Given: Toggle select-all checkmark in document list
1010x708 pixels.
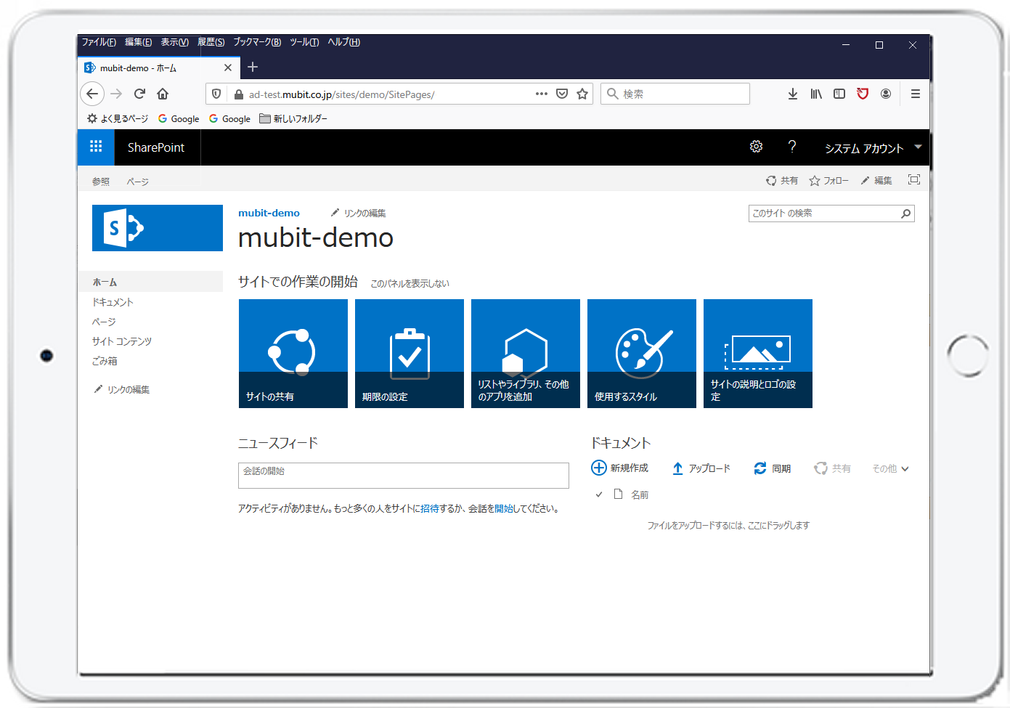Looking at the screenshot, I should (x=599, y=495).
